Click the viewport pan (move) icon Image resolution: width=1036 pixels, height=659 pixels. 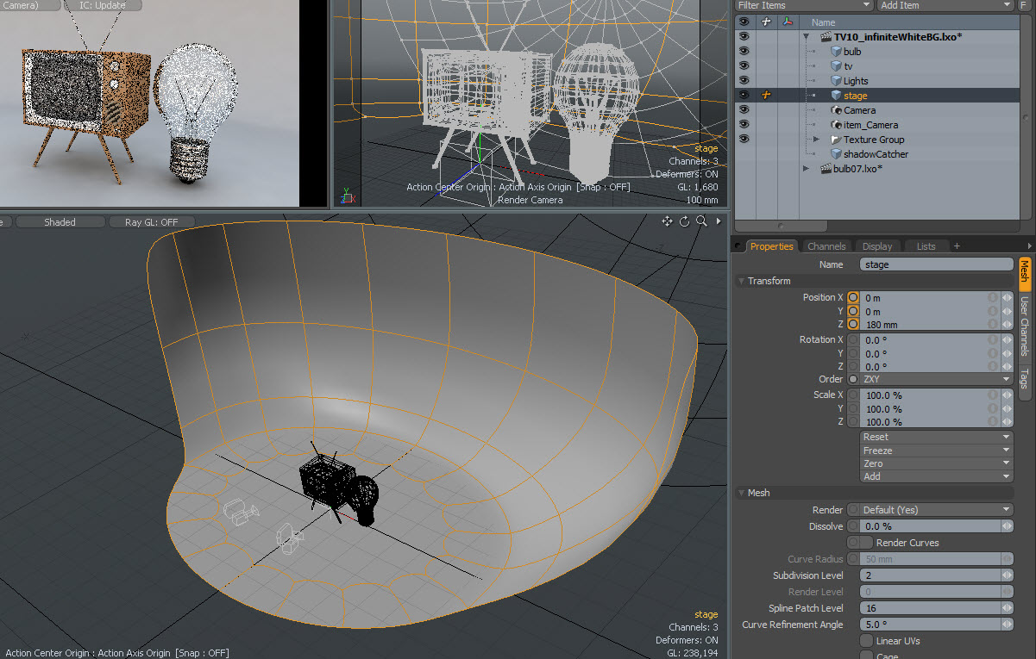667,221
